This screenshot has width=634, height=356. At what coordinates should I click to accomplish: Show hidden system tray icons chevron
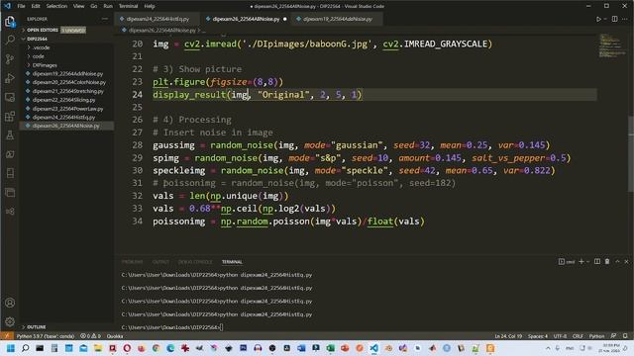pyautogui.click(x=548, y=348)
